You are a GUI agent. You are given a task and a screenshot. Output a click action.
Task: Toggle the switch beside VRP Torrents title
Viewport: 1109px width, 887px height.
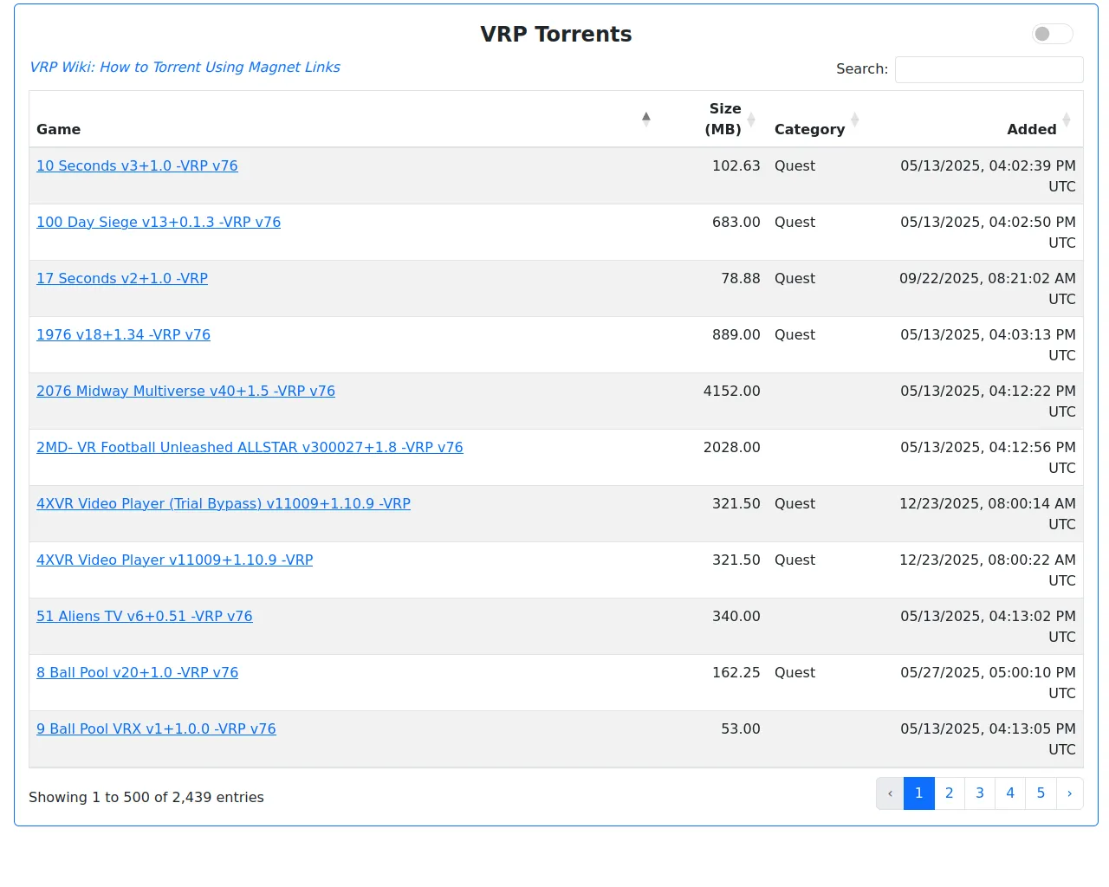[x=1052, y=34]
